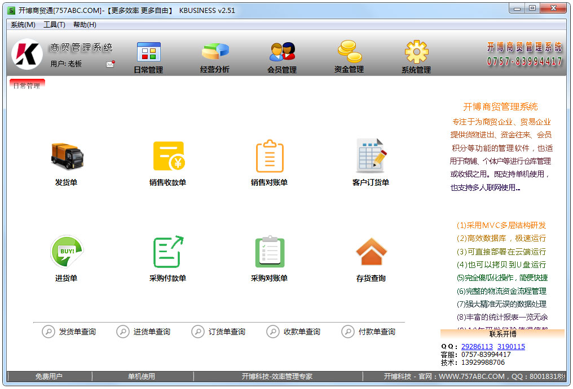Switch to 经营分析 toolbar section
The width and height of the screenshot is (573, 389).
(215, 57)
